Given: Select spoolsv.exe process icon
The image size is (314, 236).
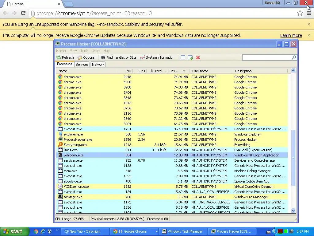Looking at the screenshot, I should [60, 181].
